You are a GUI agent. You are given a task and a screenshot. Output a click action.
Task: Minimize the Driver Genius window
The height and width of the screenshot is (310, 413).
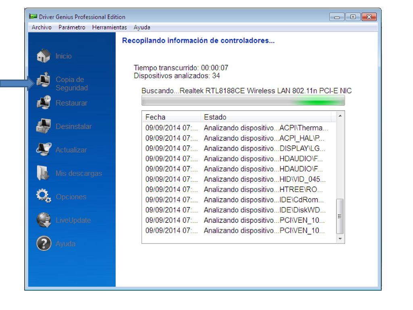tap(337, 17)
